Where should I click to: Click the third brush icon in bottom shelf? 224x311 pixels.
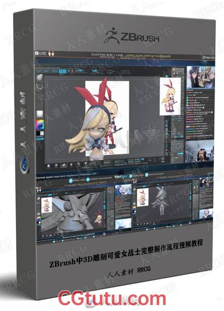64,165
